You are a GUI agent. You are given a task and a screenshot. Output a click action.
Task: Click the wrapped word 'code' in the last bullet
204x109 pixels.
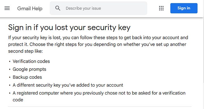18,100
